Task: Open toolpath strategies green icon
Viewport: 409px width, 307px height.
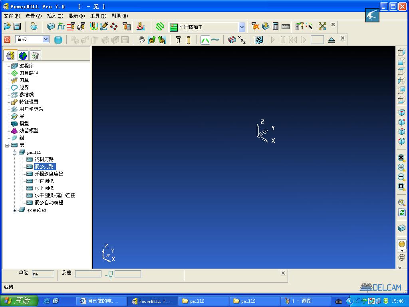Action: click(160, 26)
